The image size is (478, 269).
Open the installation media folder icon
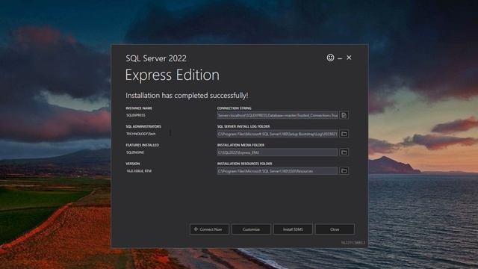pyautogui.click(x=344, y=152)
